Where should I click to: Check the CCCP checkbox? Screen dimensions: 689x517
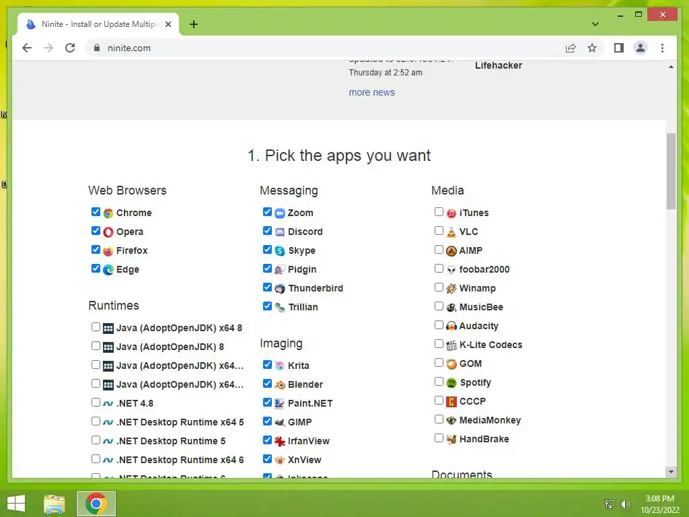click(439, 400)
